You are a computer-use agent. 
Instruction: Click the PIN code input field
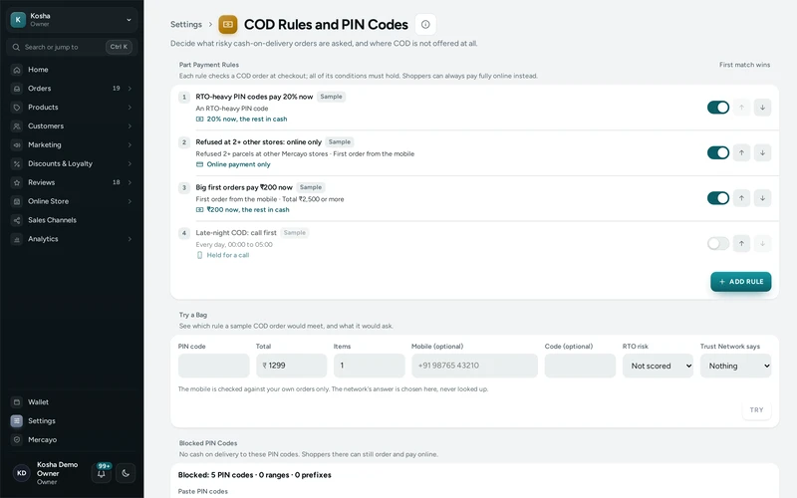click(x=213, y=366)
